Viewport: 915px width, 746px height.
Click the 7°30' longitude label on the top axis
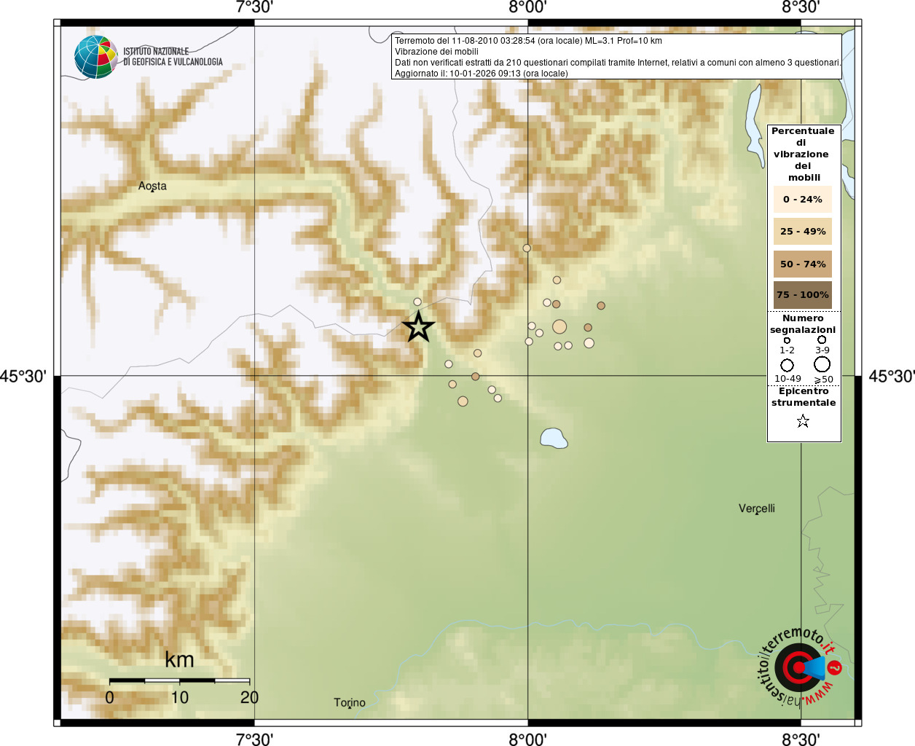click(254, 7)
